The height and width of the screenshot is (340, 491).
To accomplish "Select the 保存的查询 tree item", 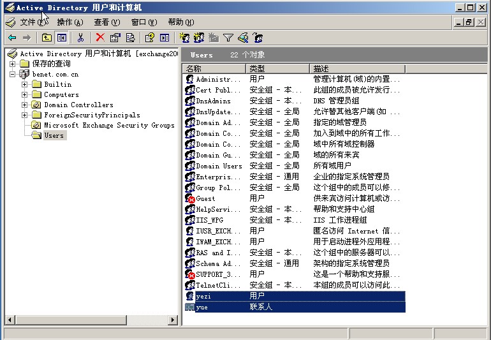I will [52, 64].
